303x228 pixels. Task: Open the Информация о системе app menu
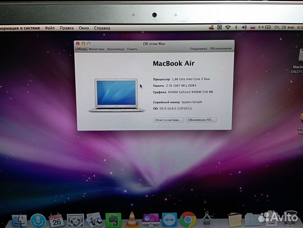click(x=20, y=28)
